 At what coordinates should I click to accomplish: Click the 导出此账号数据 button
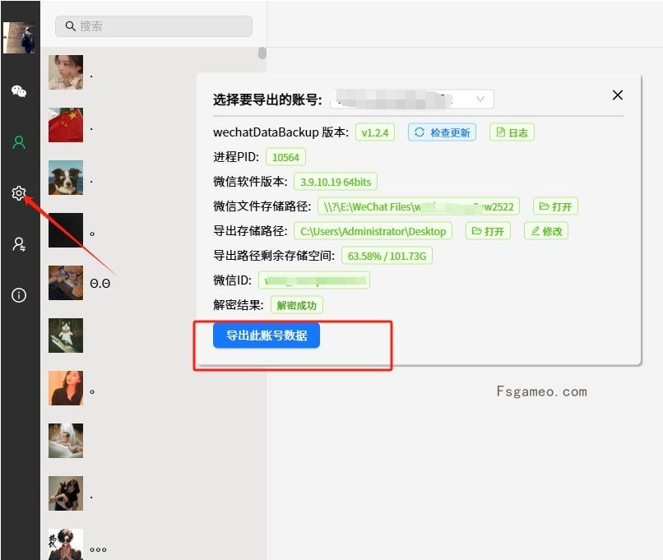267,336
